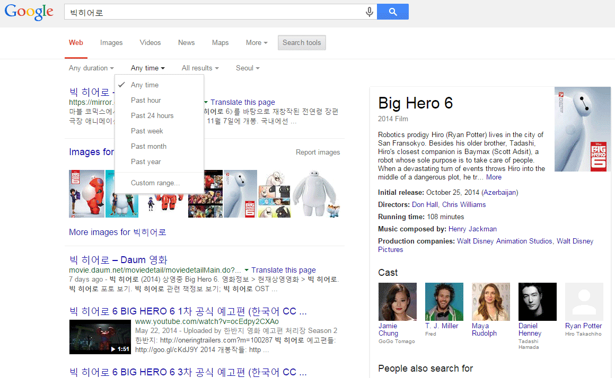615x378 pixels.
Task: Click Translate this page on Daum result
Action: 284,271
